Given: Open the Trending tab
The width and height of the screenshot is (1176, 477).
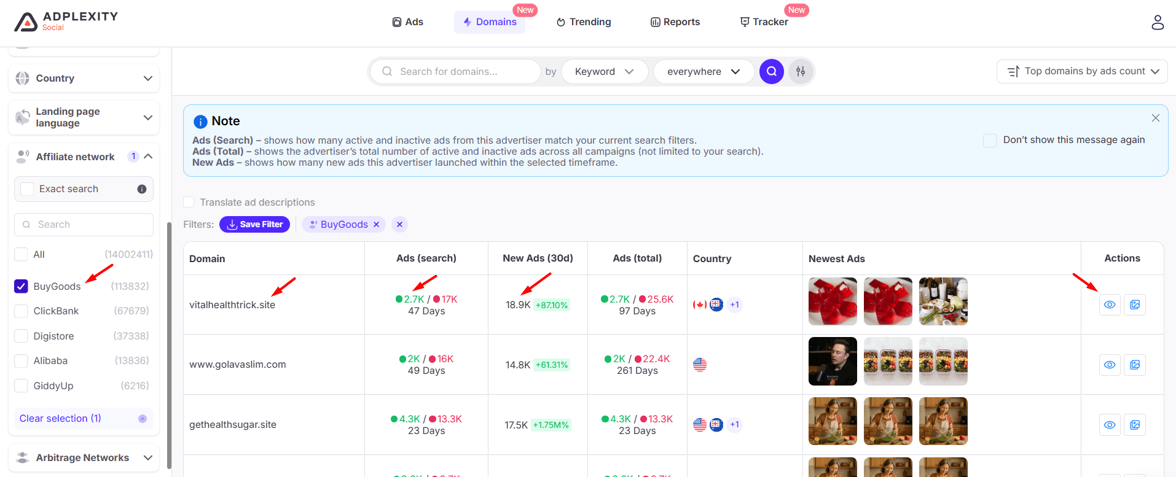Looking at the screenshot, I should [584, 22].
